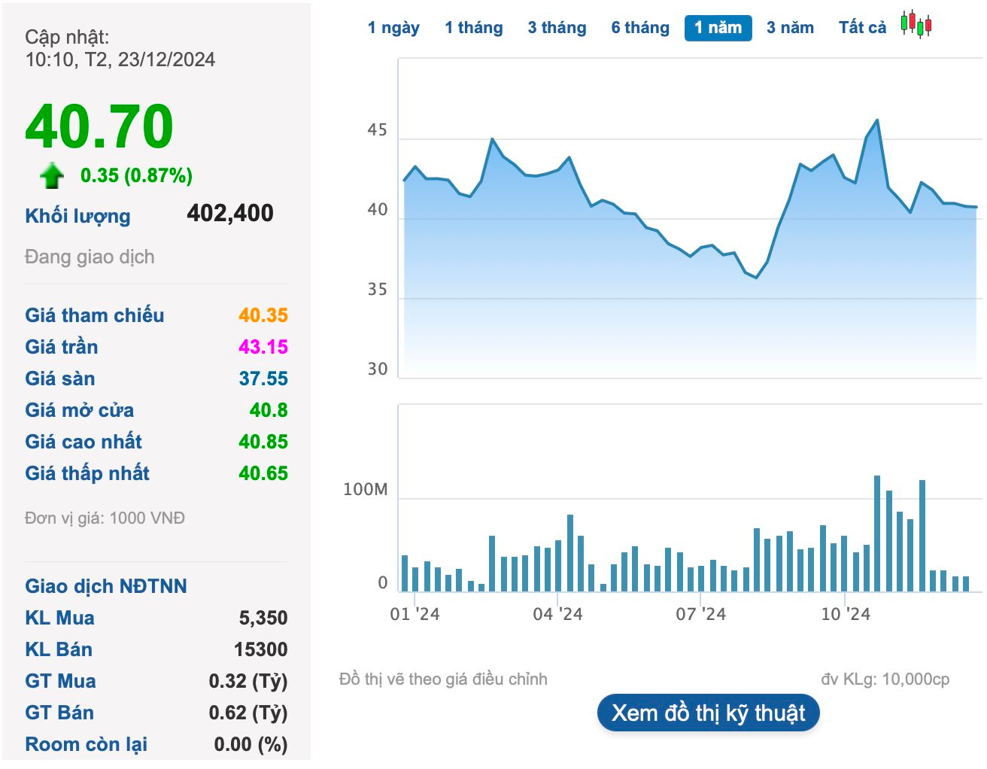The width and height of the screenshot is (987, 769).
Task: Click the Giá trần label
Action: (x=62, y=347)
